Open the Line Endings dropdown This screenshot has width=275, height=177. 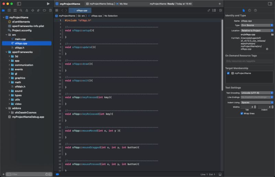(257, 97)
